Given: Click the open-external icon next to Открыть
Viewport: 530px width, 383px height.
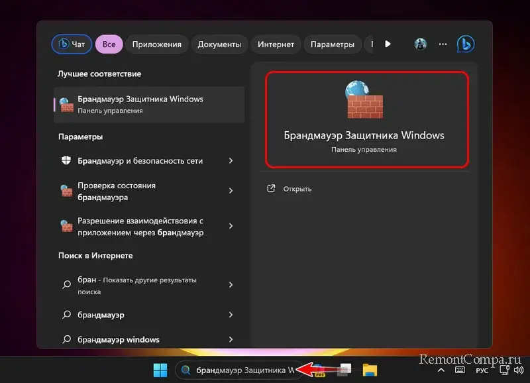Looking at the screenshot, I should pyautogui.click(x=271, y=189).
